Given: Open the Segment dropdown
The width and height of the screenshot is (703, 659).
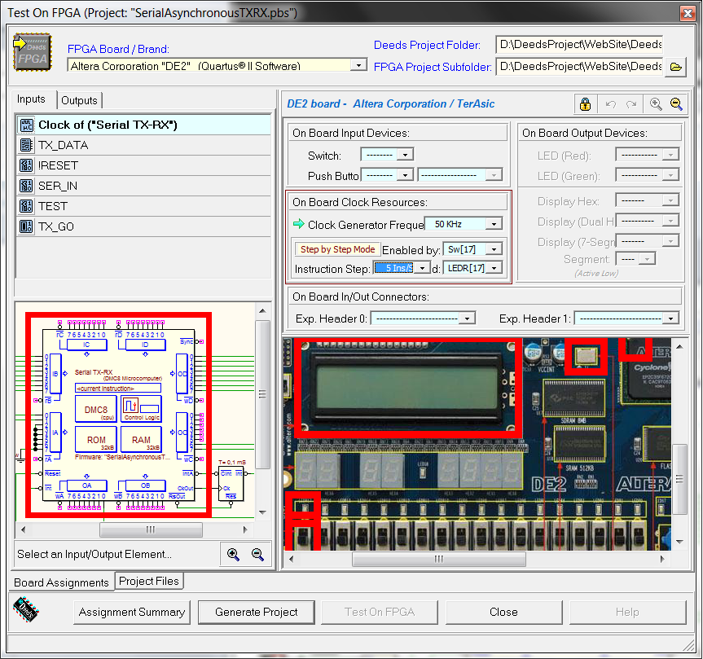Looking at the screenshot, I should [x=647, y=259].
